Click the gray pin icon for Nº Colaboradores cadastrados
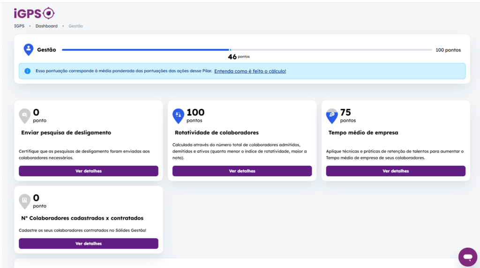Screen dimensions: 480x268 [25, 201]
